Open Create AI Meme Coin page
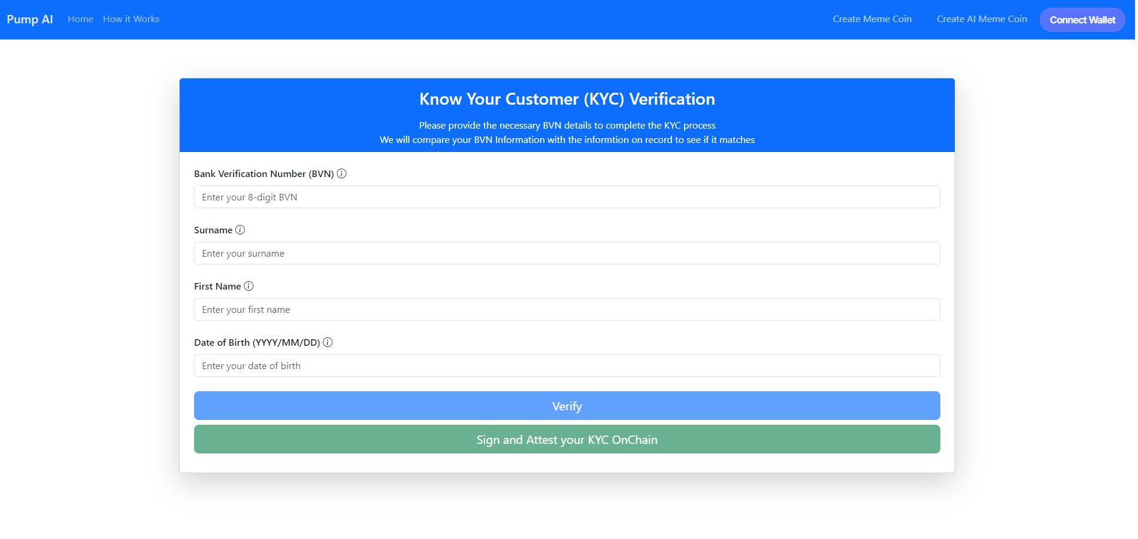This screenshot has height=539, width=1138. pos(982,19)
